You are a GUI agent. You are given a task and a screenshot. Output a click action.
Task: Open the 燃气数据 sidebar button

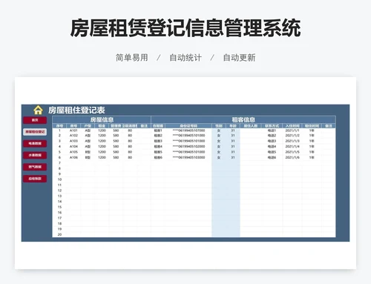point(35,167)
